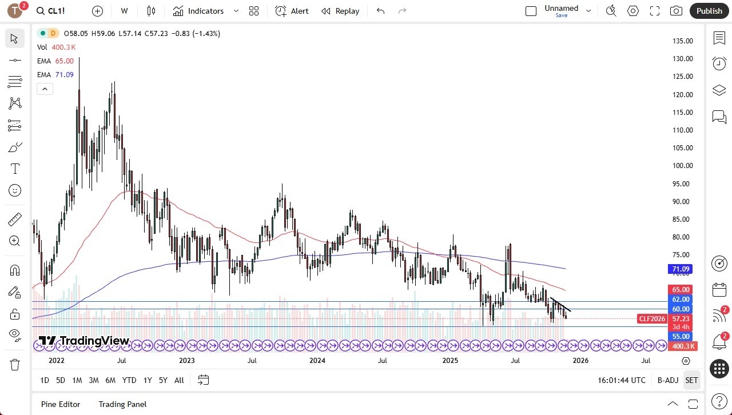Click the Publish button

coord(709,10)
